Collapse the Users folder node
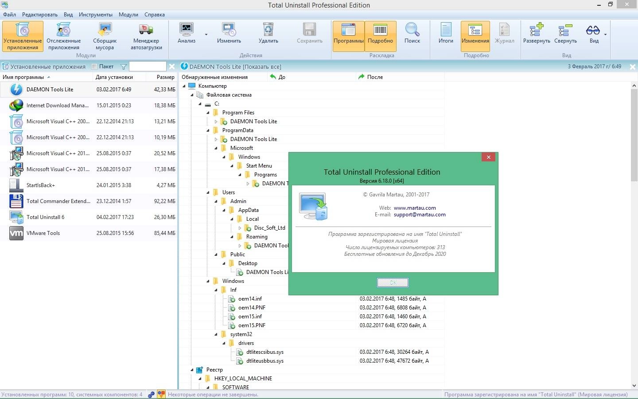The image size is (638, 399). tap(208, 192)
